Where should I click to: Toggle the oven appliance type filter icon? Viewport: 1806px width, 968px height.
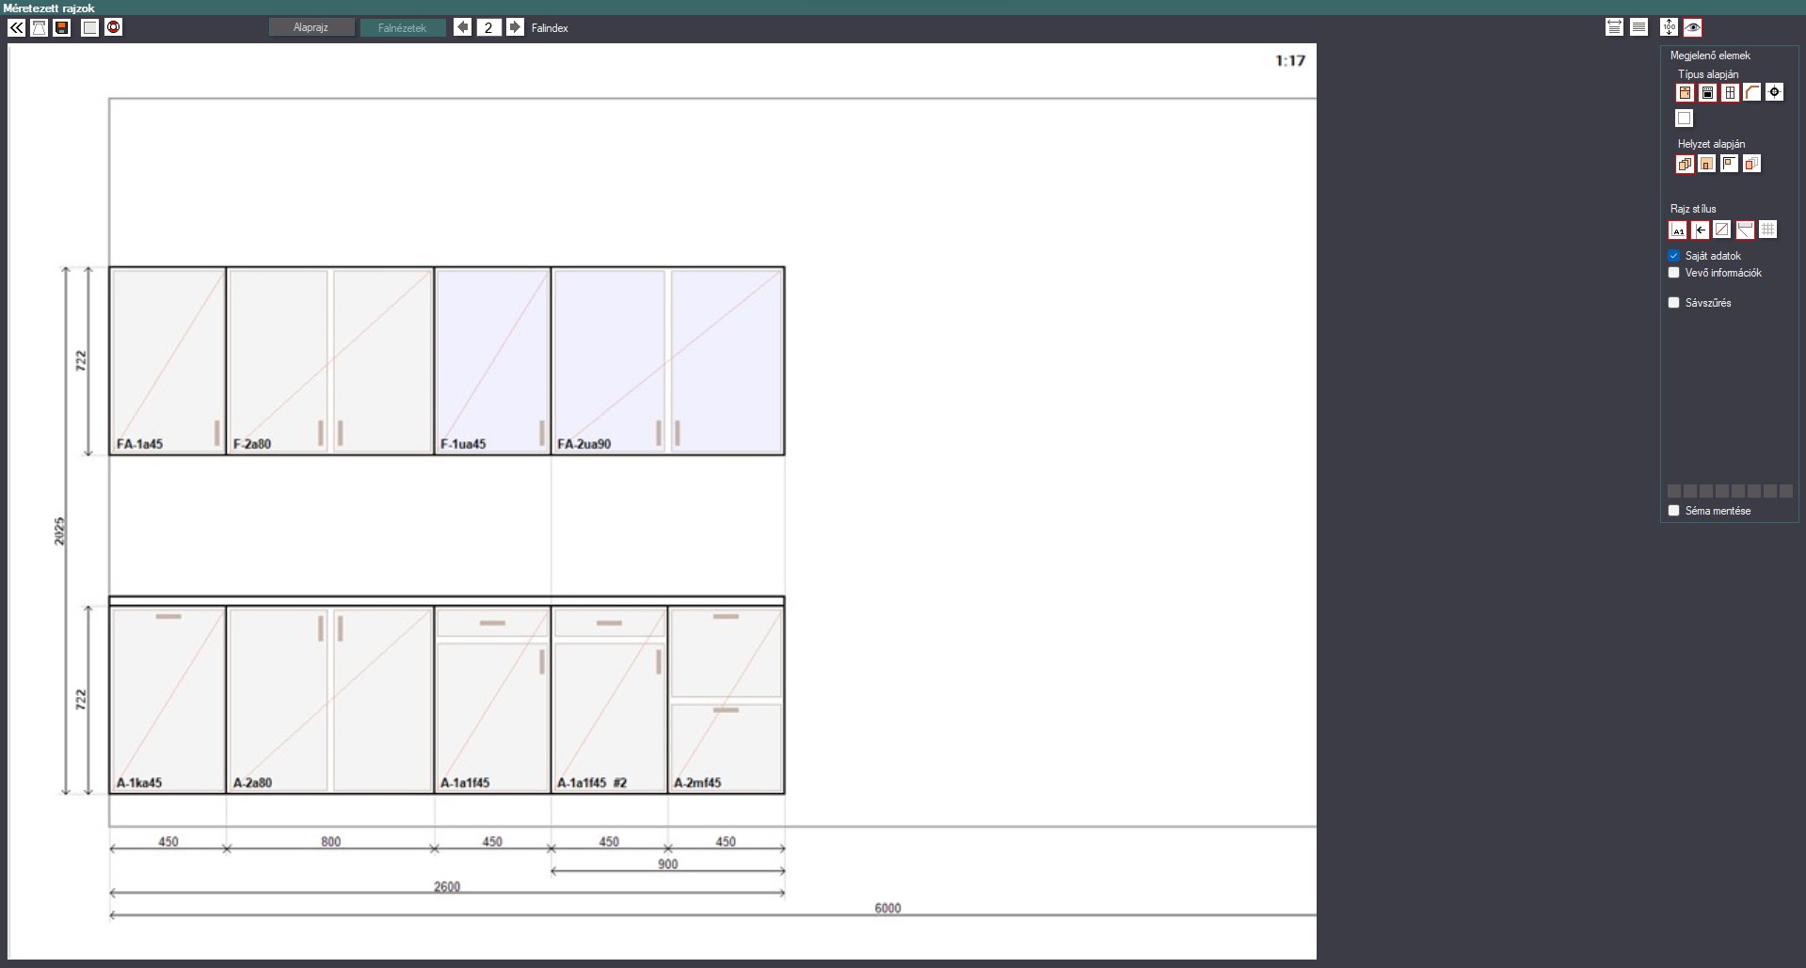(1707, 92)
